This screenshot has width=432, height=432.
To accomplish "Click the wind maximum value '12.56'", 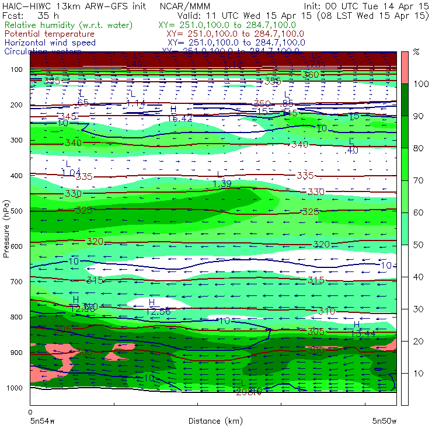I will click(x=158, y=312).
